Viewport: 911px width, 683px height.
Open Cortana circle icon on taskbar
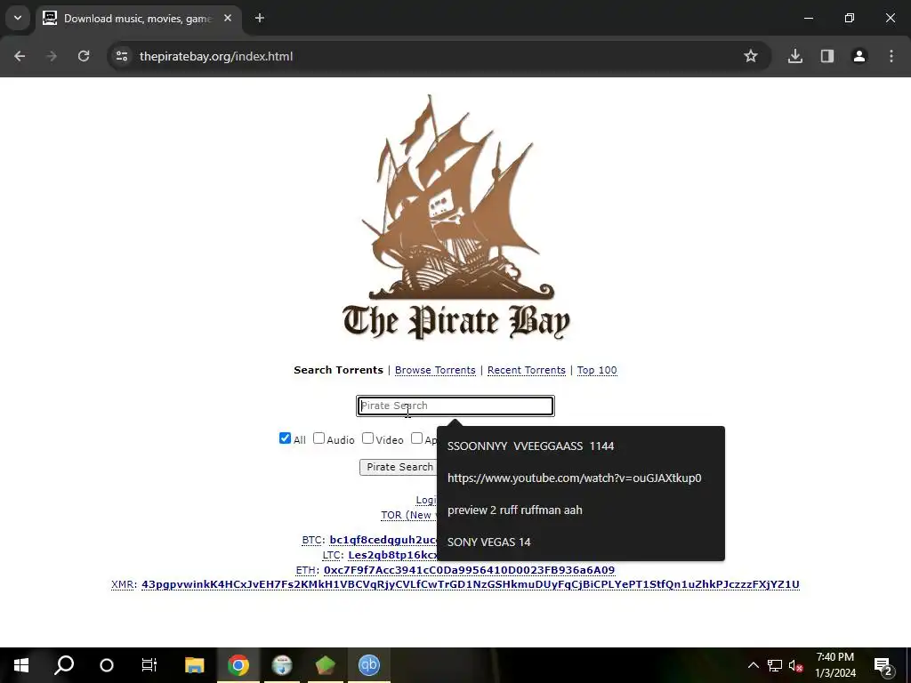[x=107, y=665]
